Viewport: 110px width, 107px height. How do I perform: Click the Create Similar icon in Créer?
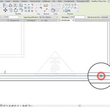coord(53,10)
